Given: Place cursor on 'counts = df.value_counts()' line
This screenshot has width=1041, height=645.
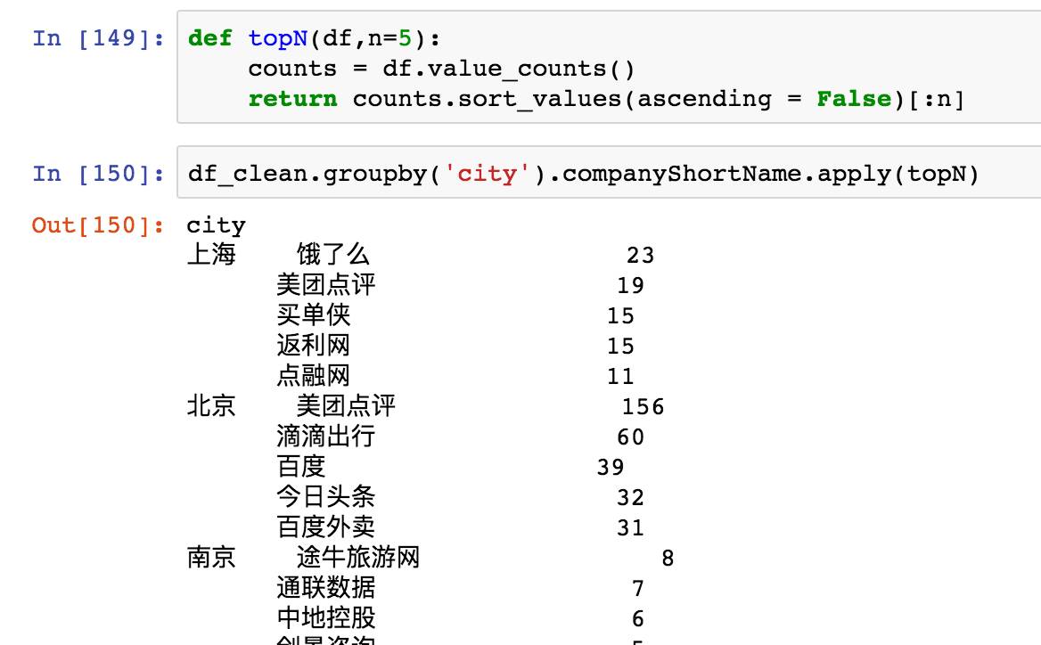Looking at the screenshot, I should (441, 69).
